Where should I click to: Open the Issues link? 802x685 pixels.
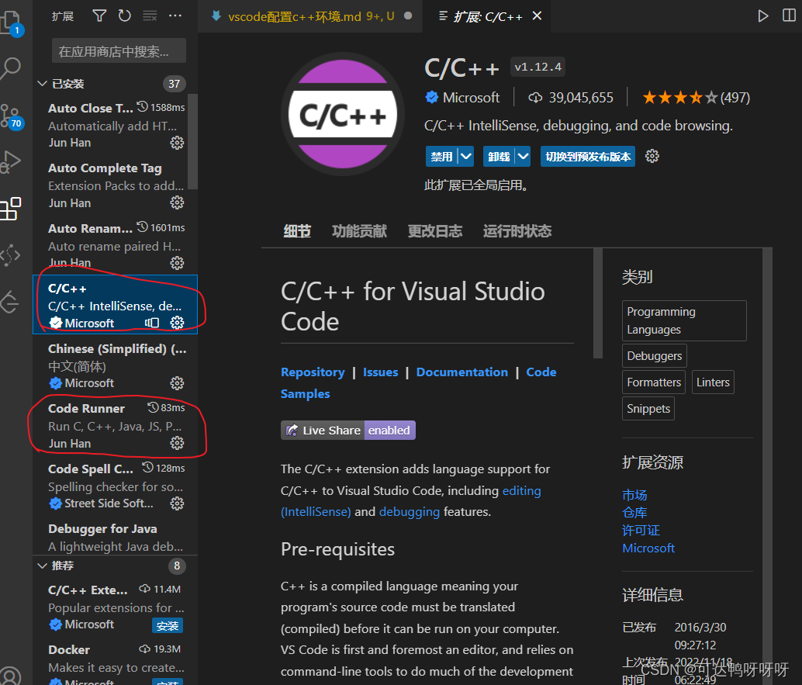[380, 372]
